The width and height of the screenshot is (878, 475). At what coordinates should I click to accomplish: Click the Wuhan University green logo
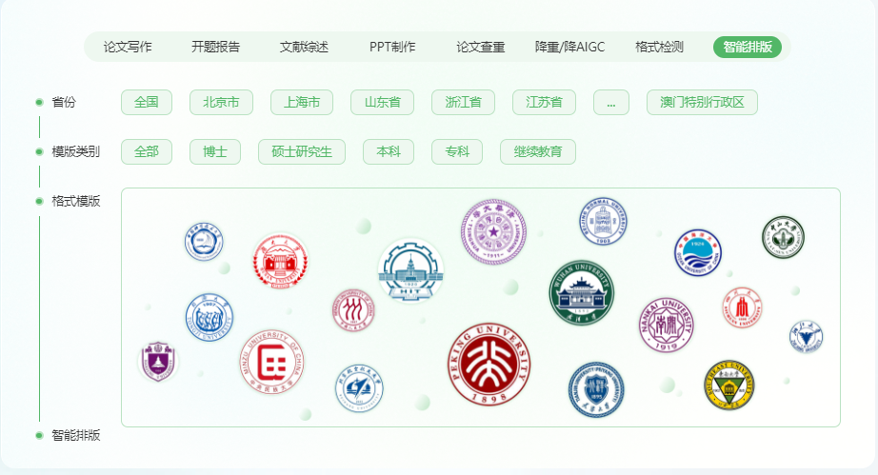pyautogui.click(x=581, y=292)
